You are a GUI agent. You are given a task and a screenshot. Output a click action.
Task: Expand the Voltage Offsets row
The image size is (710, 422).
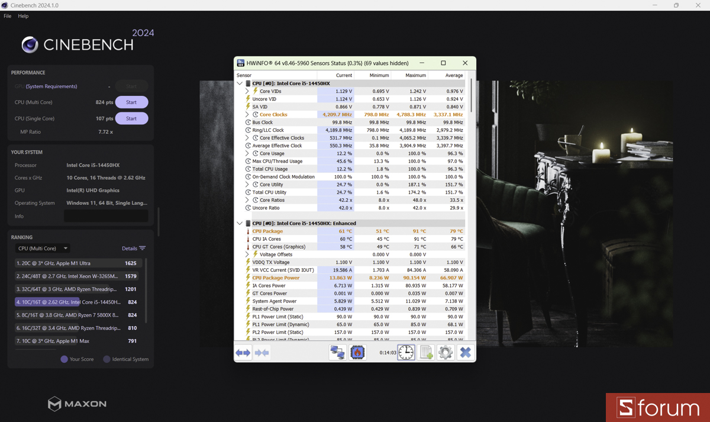click(247, 255)
